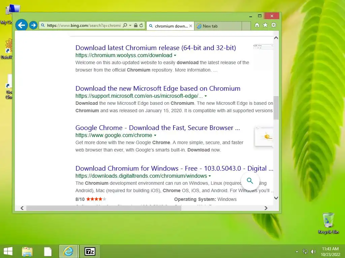This screenshot has height=258, width=345.
Task: Click the horizontal scrollbar left arrow
Action: [22, 208]
